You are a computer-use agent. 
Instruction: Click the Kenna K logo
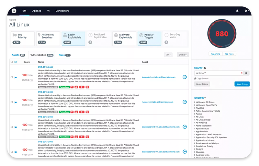pos(14,11)
